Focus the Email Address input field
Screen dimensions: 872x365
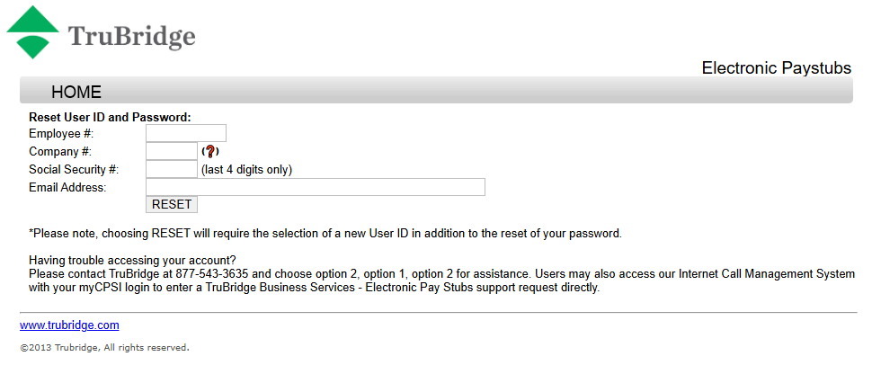(x=315, y=187)
